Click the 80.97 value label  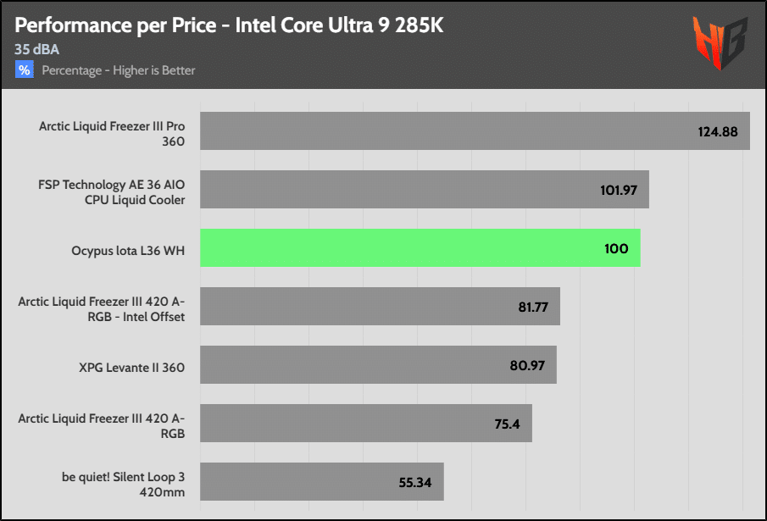tap(527, 366)
